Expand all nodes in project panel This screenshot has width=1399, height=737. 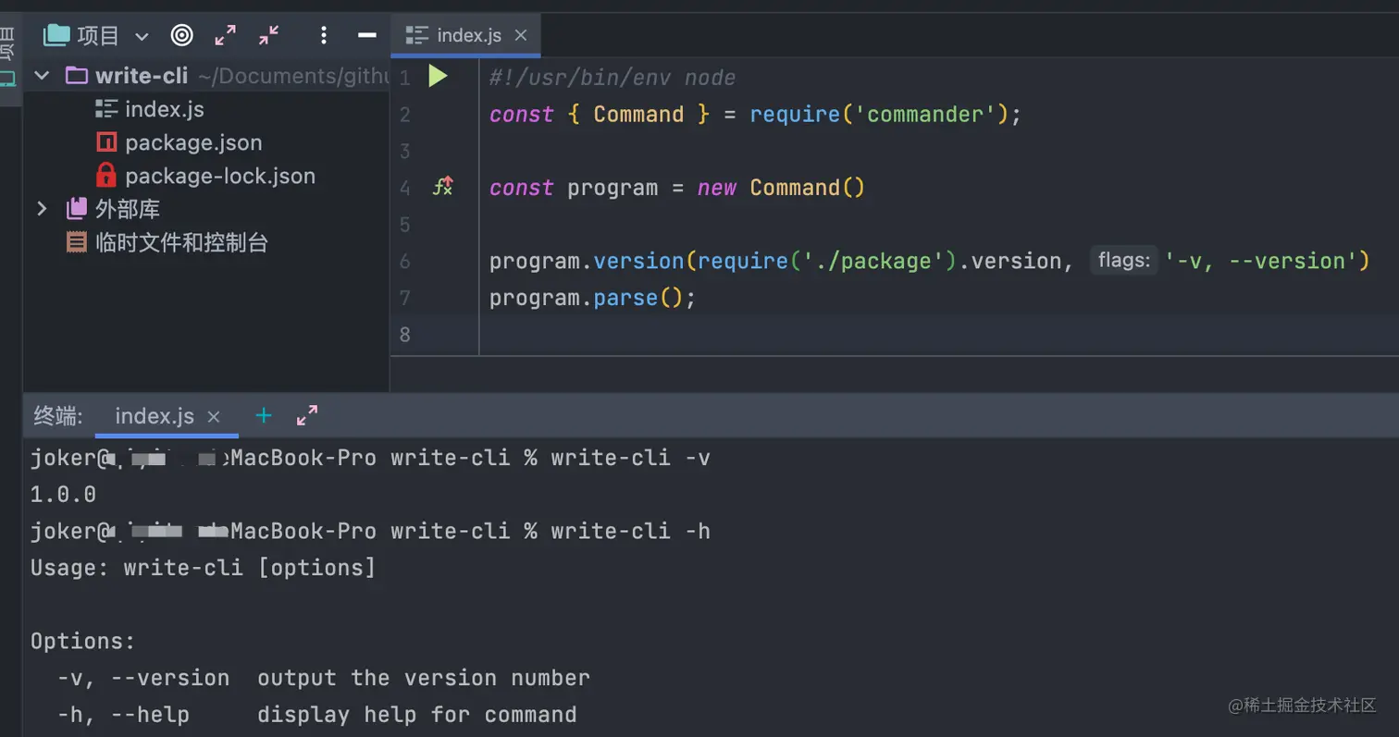coord(225,35)
